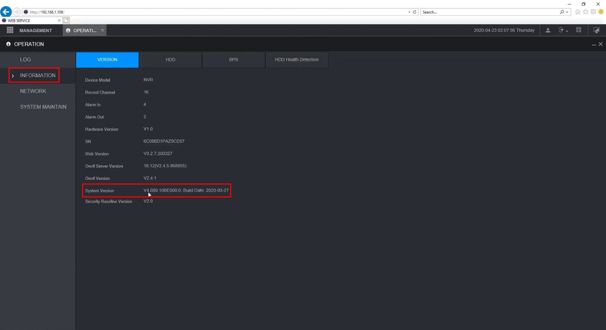Image resolution: width=606 pixels, height=330 pixels.
Task: Click the browser Home icon
Action: [578, 12]
